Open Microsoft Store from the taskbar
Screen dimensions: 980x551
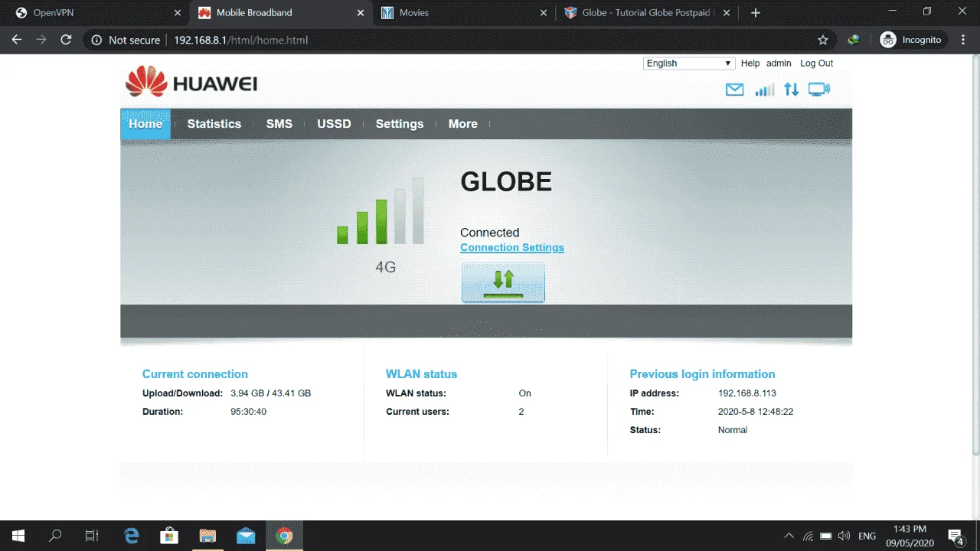click(169, 536)
